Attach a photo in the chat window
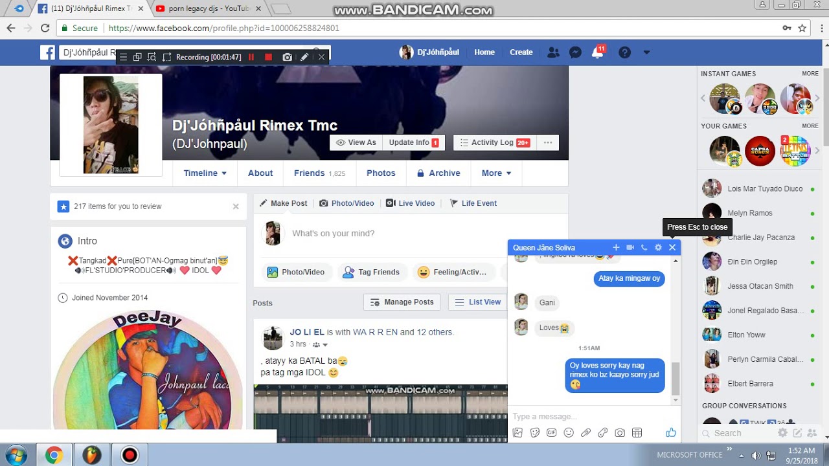 point(518,432)
